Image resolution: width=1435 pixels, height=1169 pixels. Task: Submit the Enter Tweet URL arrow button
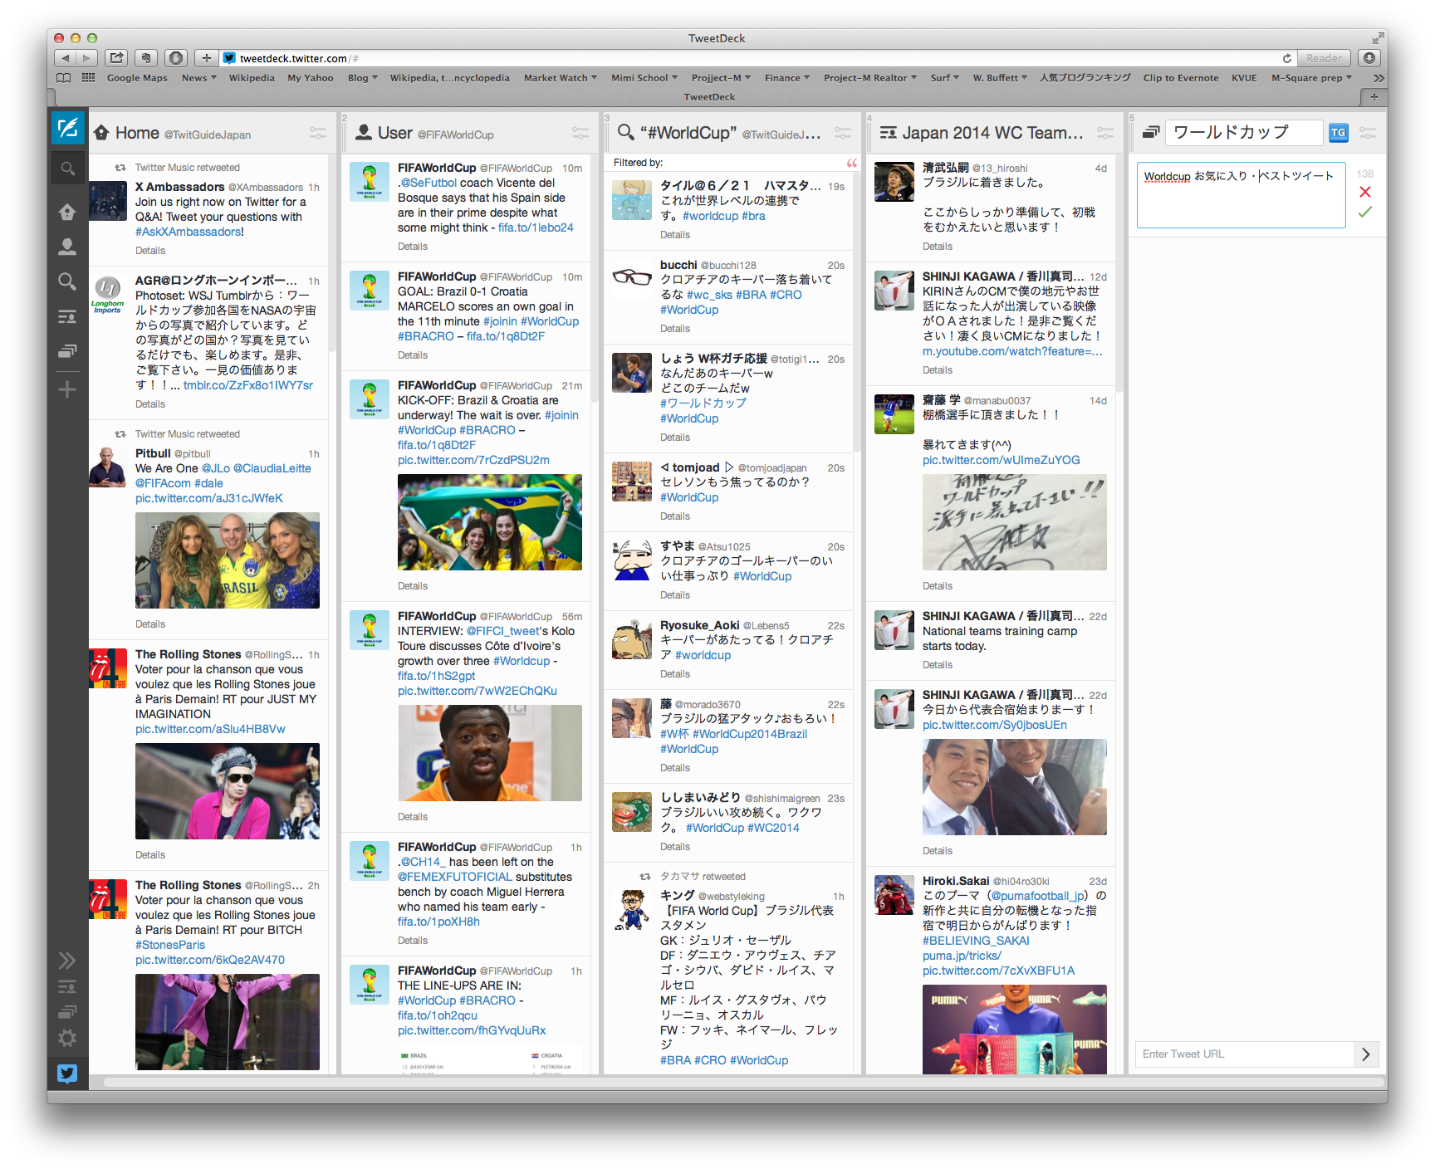(1366, 1054)
